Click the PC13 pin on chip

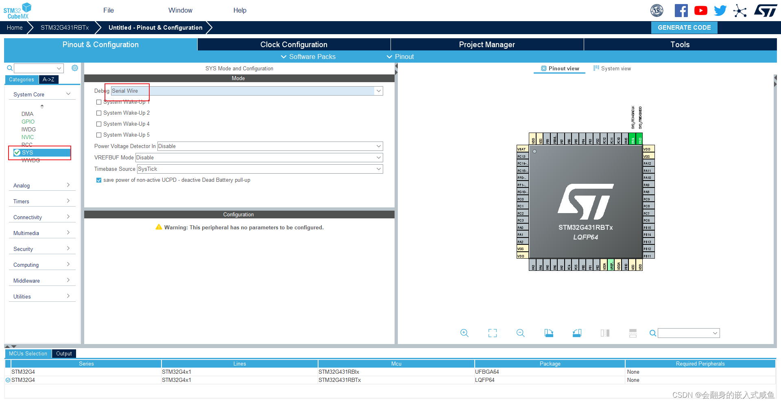[x=522, y=156]
